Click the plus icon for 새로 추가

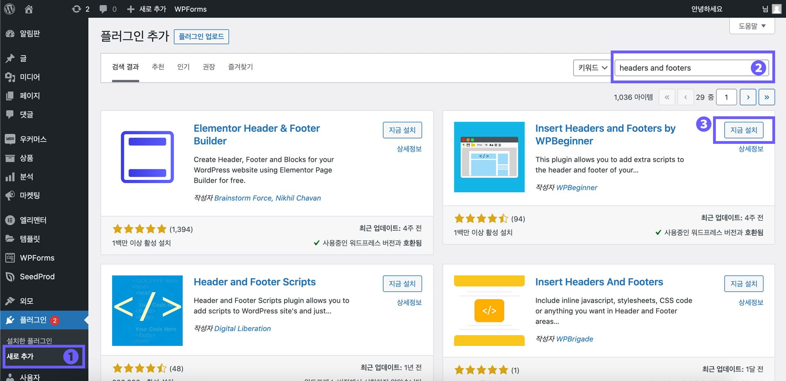pos(131,9)
